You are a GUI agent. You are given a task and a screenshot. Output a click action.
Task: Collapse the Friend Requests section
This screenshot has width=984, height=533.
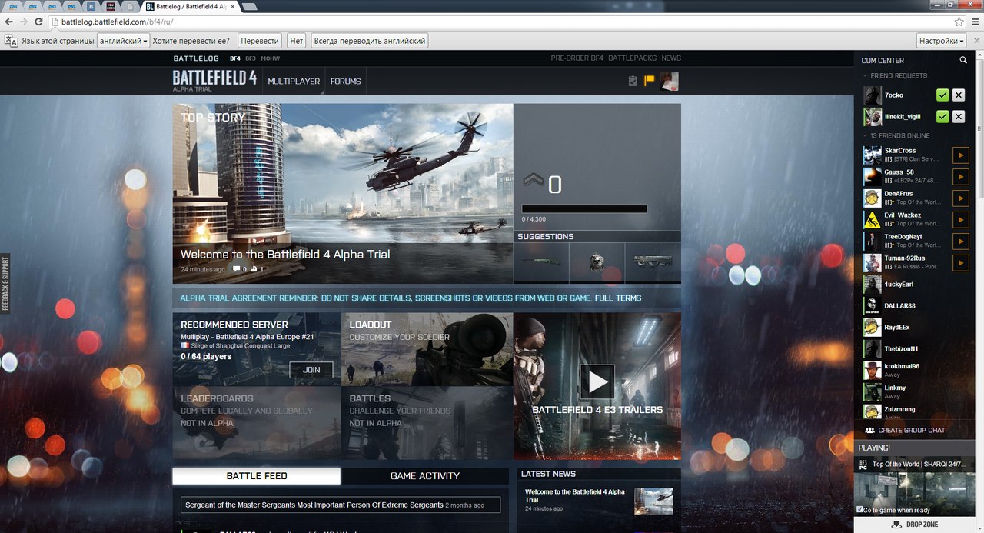[894, 75]
